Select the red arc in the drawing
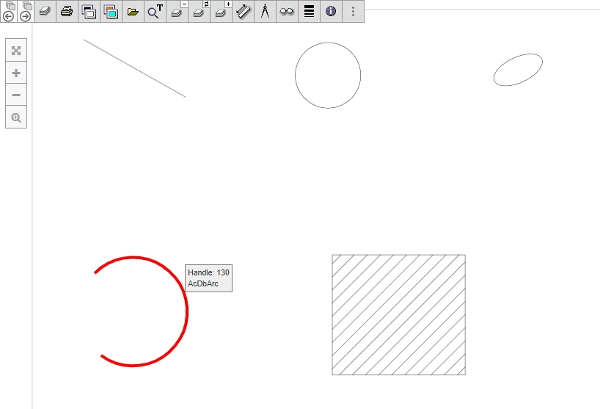The width and height of the screenshot is (600, 409). click(x=186, y=311)
